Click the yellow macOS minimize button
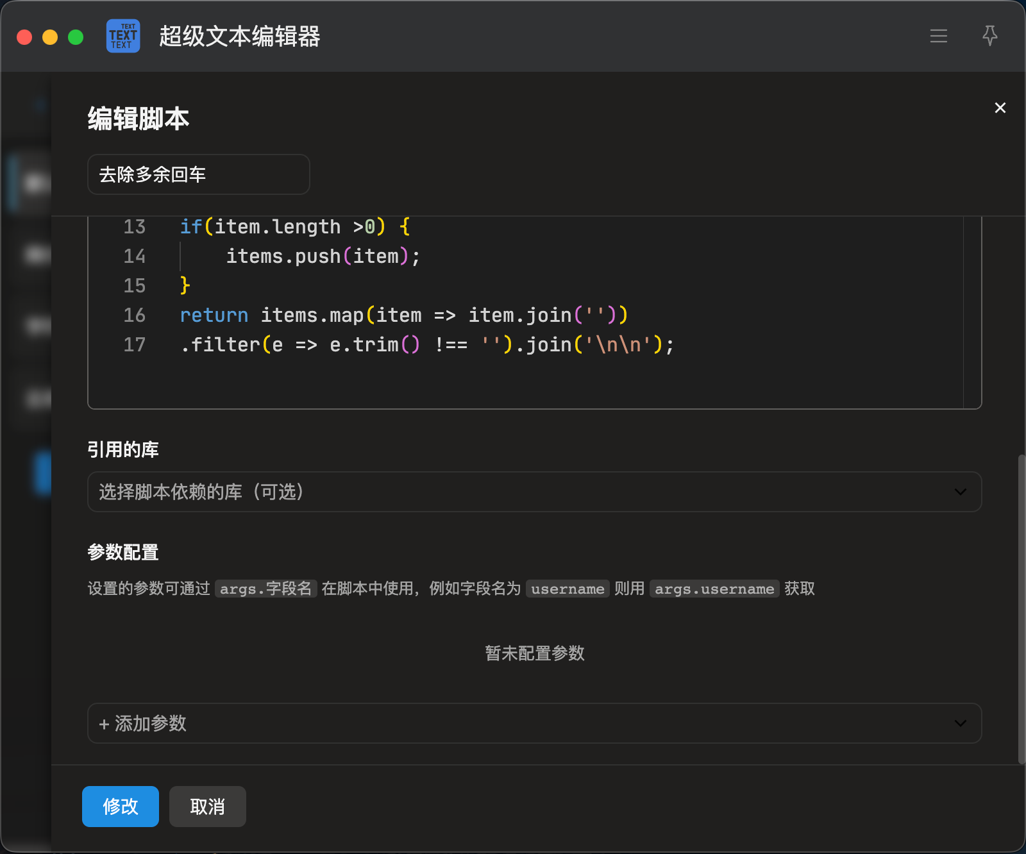1026x854 pixels. click(50, 37)
